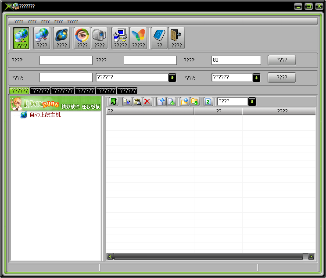The height and width of the screenshot is (278, 326).
Task: Open the first menu in the menu bar
Action: (19, 21)
